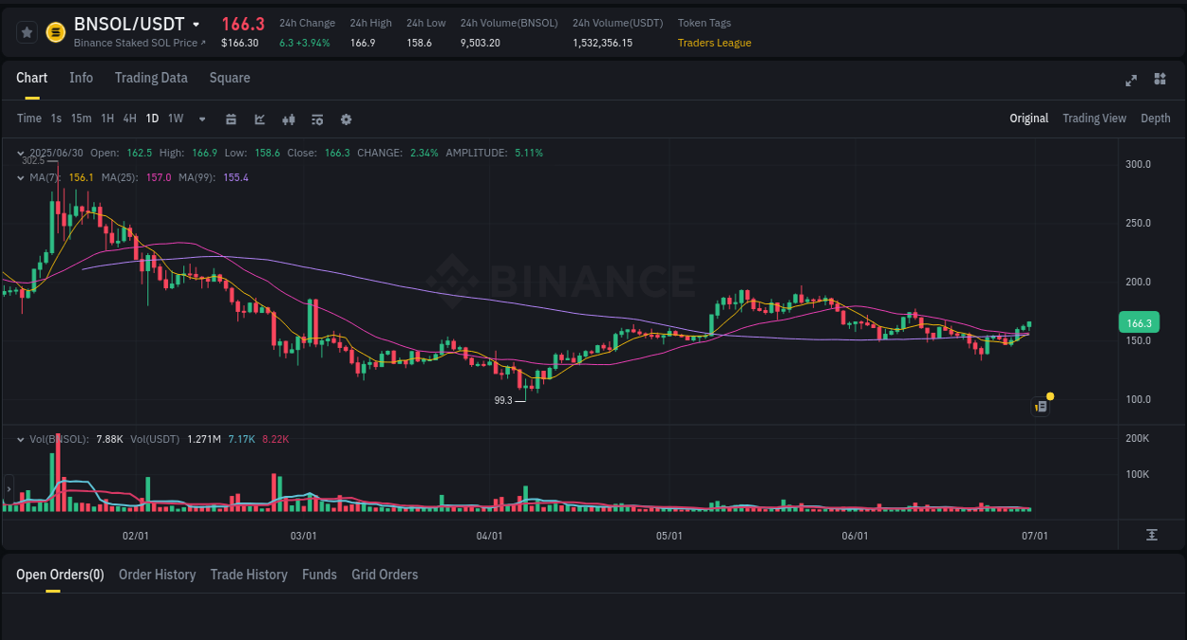Open the layout switcher icon
This screenshot has height=640, width=1187.
coord(1159,81)
